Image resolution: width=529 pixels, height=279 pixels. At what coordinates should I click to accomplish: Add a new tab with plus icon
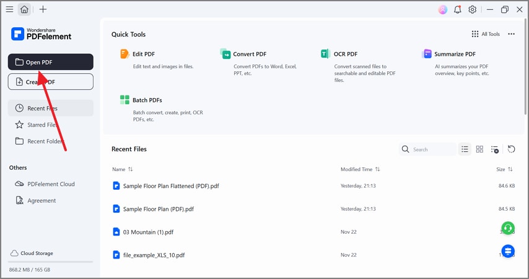43,9
